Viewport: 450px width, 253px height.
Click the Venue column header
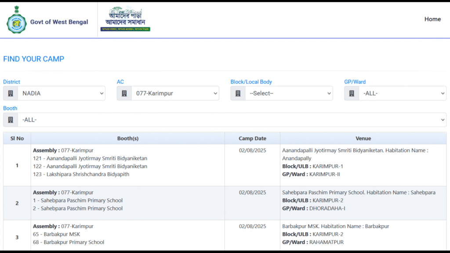coord(363,138)
